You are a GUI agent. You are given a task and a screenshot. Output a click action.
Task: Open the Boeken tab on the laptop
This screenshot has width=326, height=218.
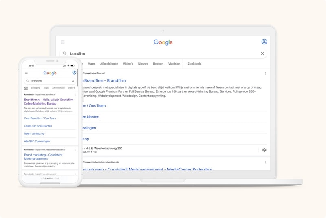click(158, 64)
